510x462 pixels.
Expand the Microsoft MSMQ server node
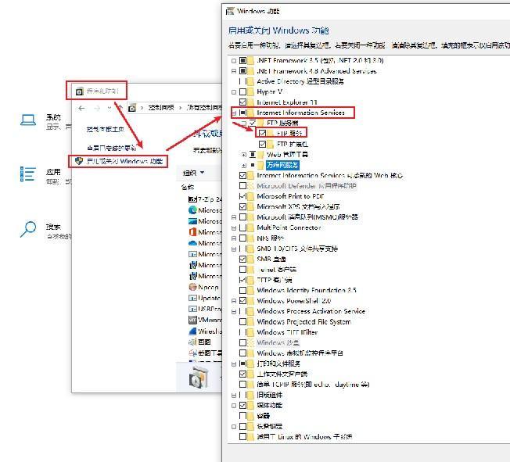click(234, 217)
